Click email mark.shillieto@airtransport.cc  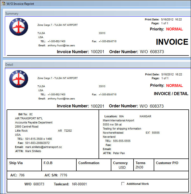point(43,147)
